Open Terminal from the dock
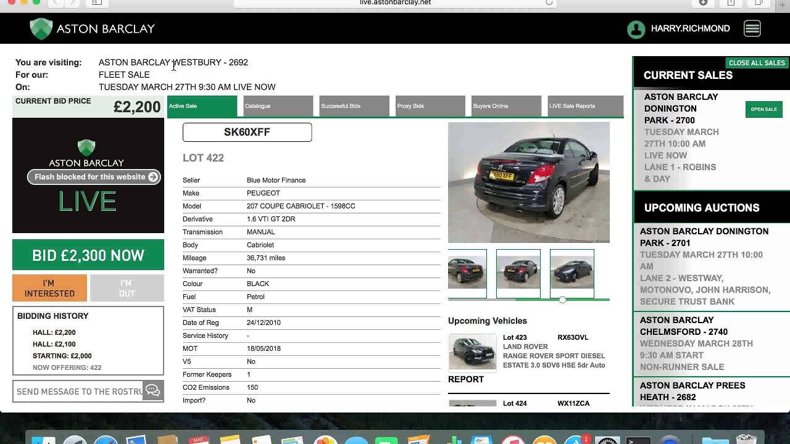This screenshot has width=790, height=444. [x=638, y=440]
